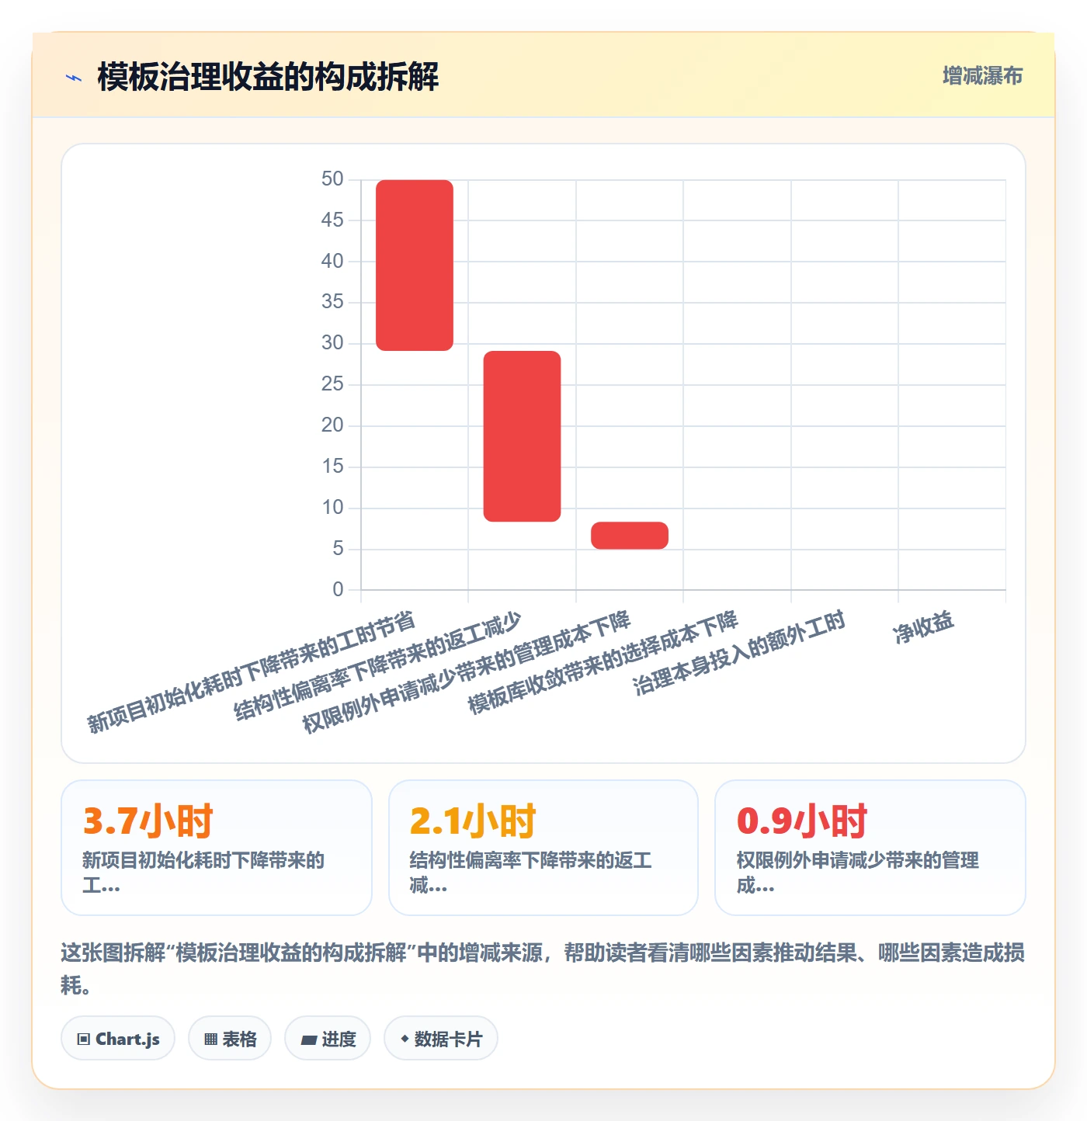The height and width of the screenshot is (1121, 1087).
Task: Open the 0.9小时 data card
Action: point(870,848)
